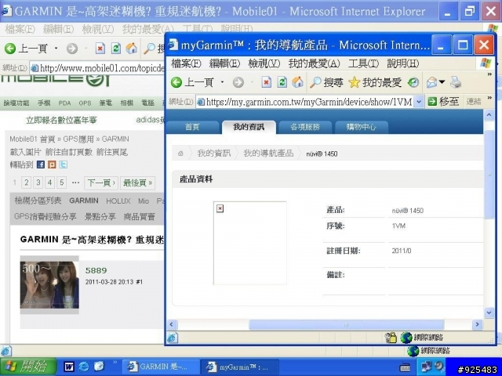
Task: Go to page 2 of Mobile01 thread
Action: click(27, 183)
